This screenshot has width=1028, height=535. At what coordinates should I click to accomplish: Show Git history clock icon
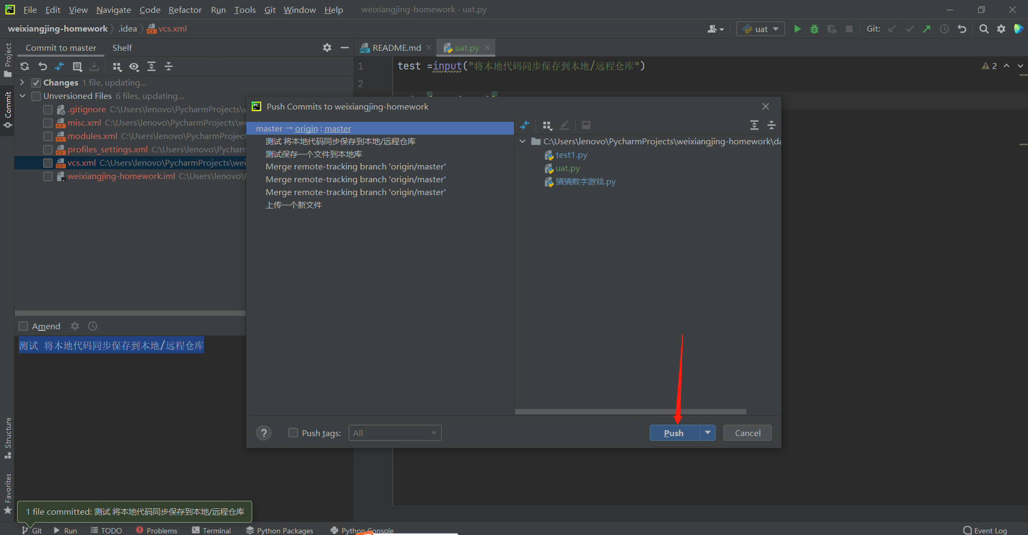click(944, 29)
